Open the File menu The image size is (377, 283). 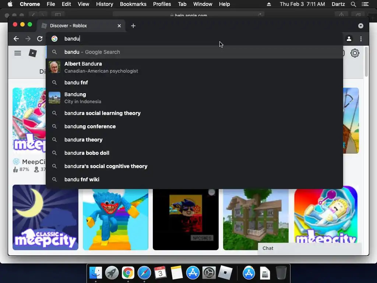click(51, 4)
